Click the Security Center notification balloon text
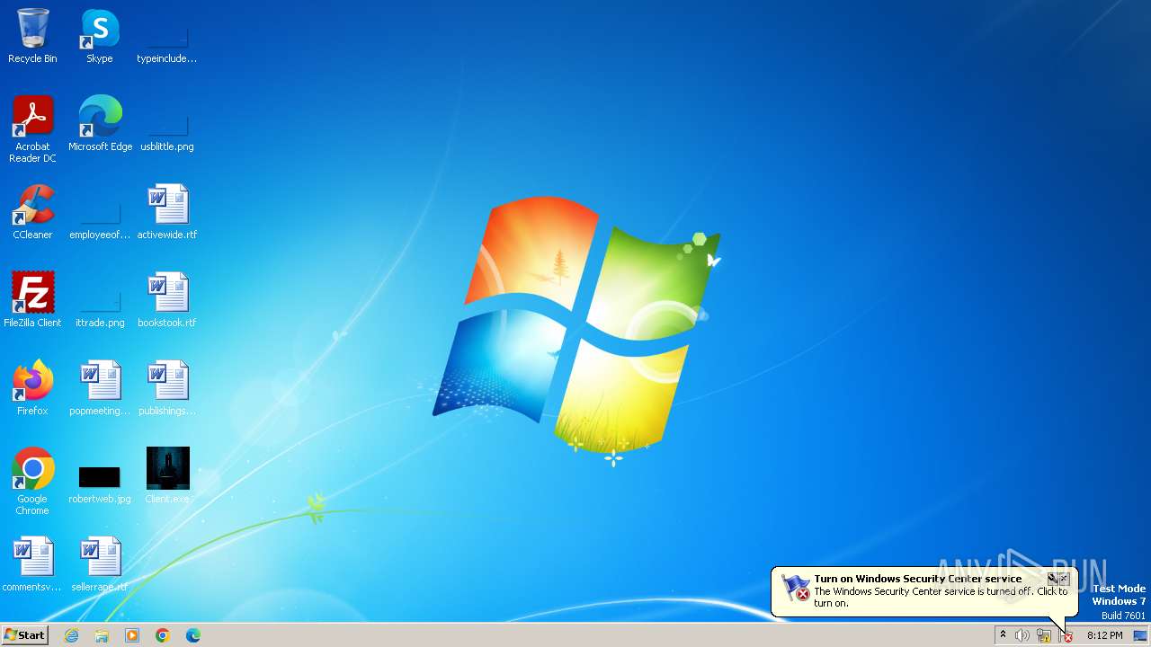Viewport: 1151px width, 647px height. 941,597
